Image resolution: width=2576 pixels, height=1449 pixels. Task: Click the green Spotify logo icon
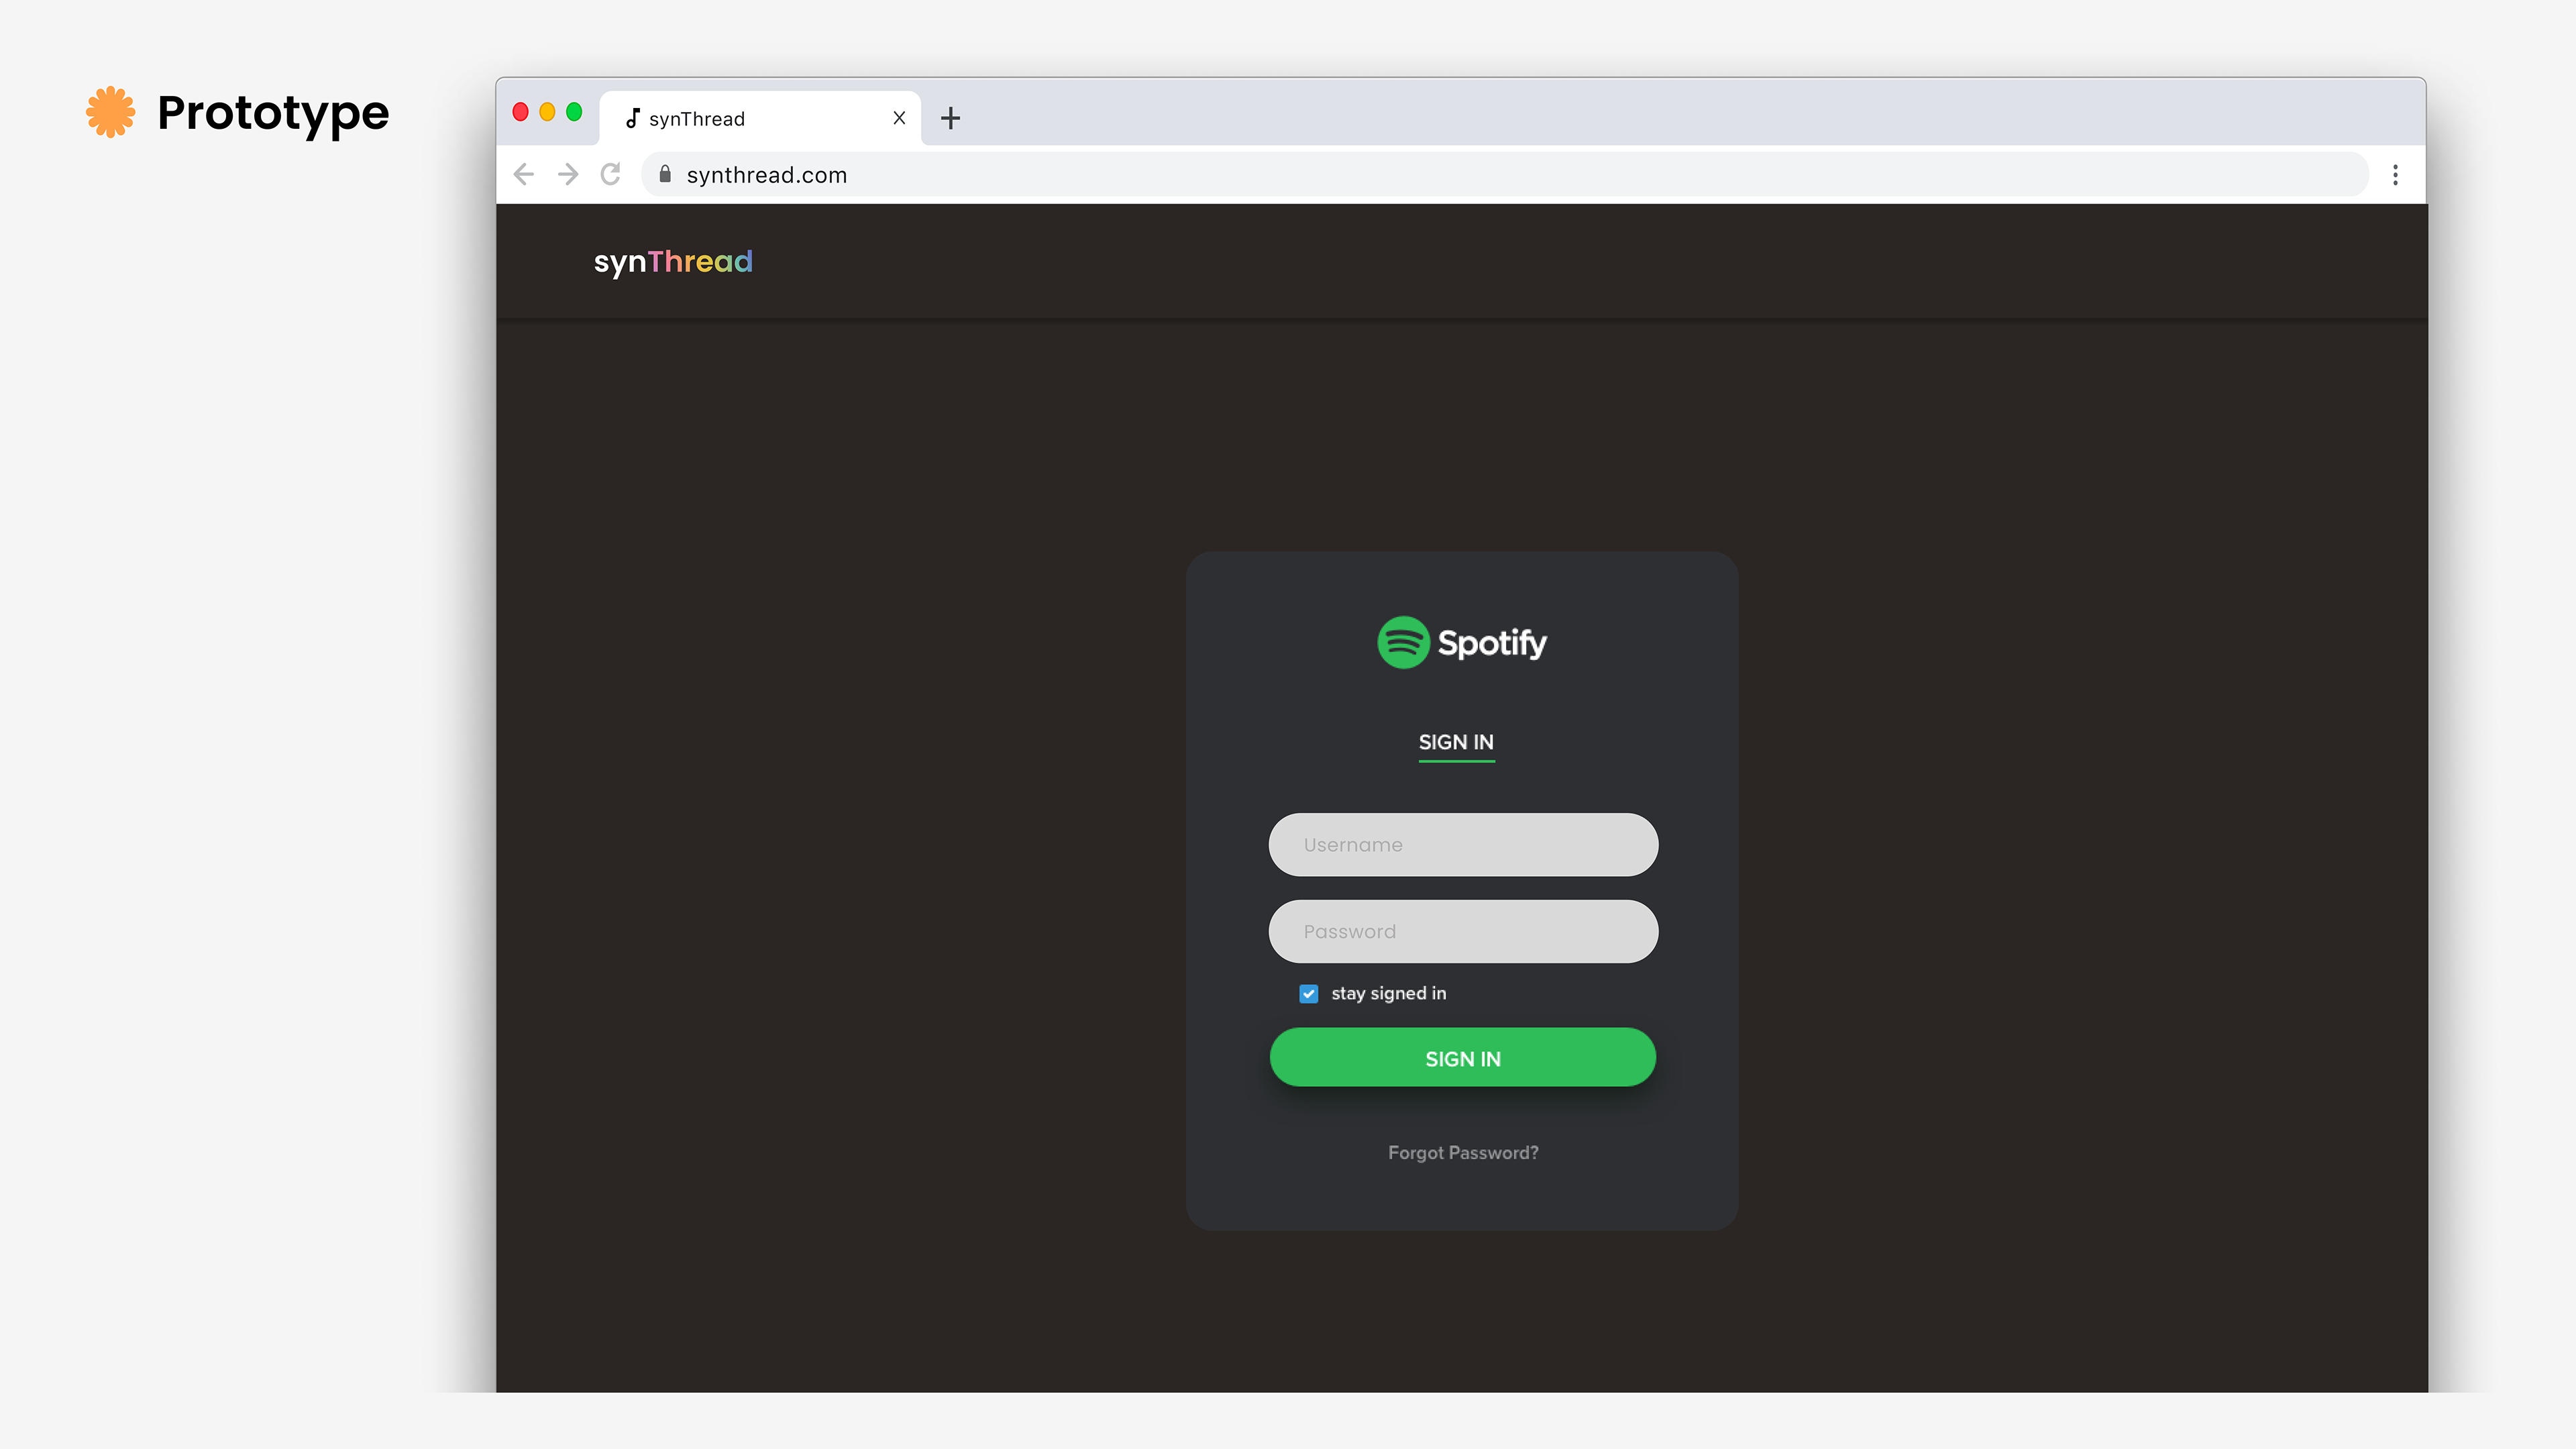(1403, 642)
